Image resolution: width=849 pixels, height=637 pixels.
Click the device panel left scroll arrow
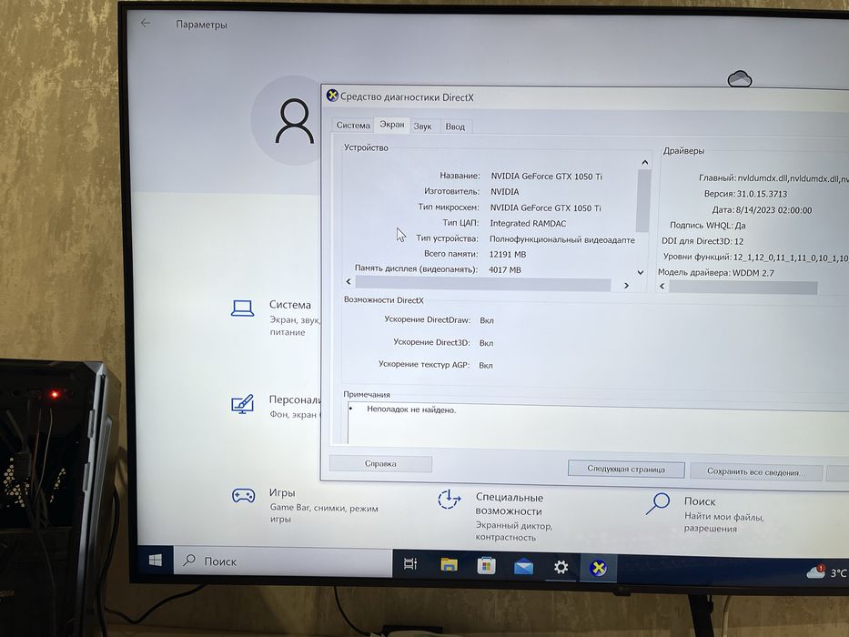pyautogui.click(x=349, y=282)
